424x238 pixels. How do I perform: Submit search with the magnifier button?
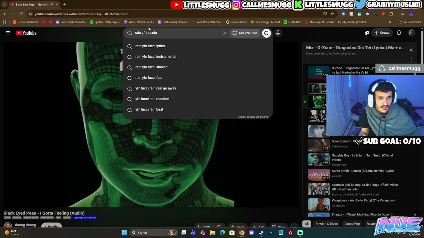pyautogui.click(x=267, y=33)
